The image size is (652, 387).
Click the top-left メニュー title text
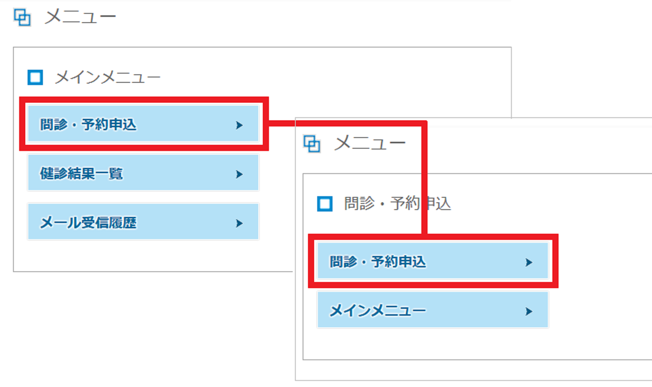pos(80,17)
